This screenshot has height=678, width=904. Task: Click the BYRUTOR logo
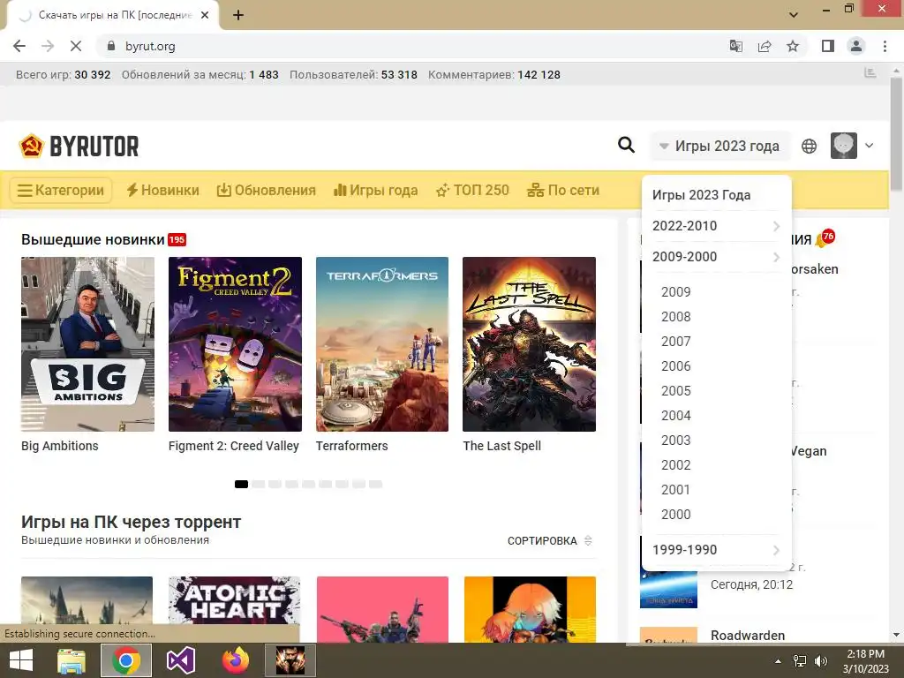pos(79,146)
